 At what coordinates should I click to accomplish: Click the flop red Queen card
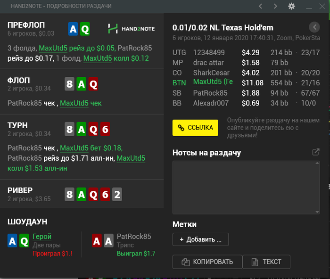[93, 84]
